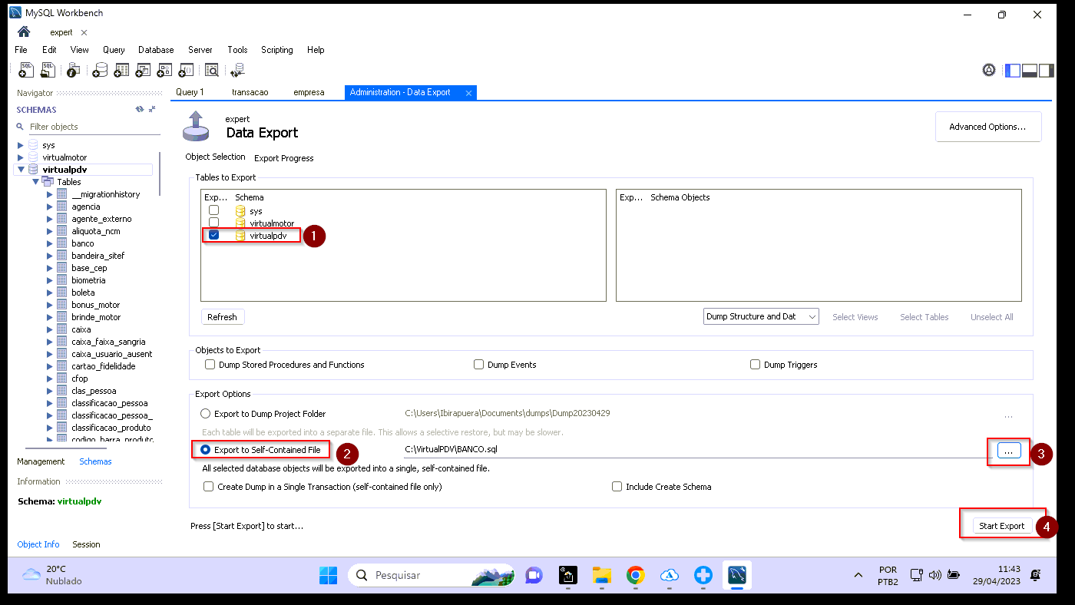This screenshot has height=605, width=1075.
Task: Uncheck the virtualpdv schema export box
Action: click(x=214, y=235)
